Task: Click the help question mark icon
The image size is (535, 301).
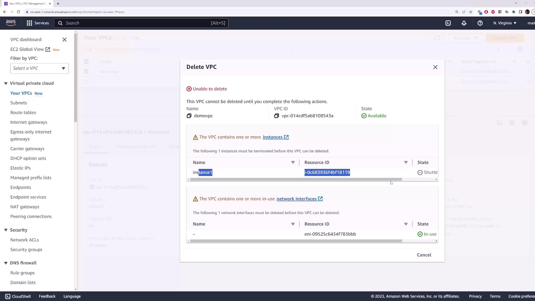Action: click(x=480, y=23)
